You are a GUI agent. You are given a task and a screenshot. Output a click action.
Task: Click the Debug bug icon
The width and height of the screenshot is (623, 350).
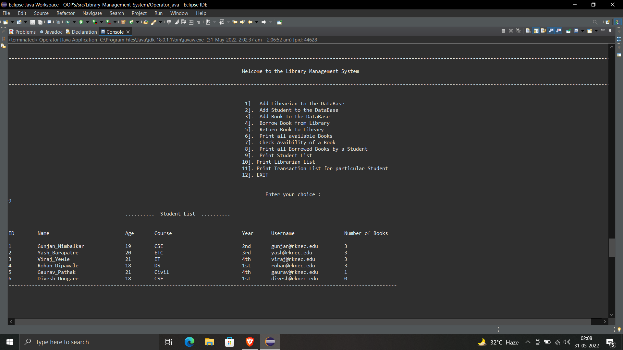pyautogui.click(x=67, y=22)
